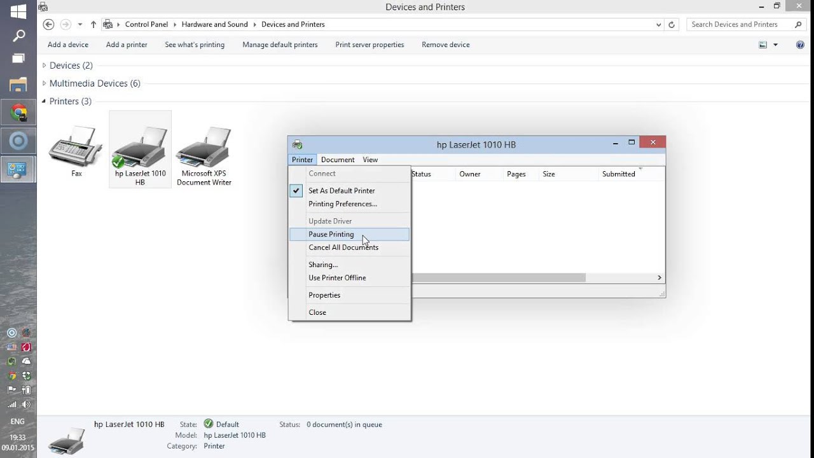814x458 pixels.
Task: Open the Evernote tray icon
Action: coord(11,361)
